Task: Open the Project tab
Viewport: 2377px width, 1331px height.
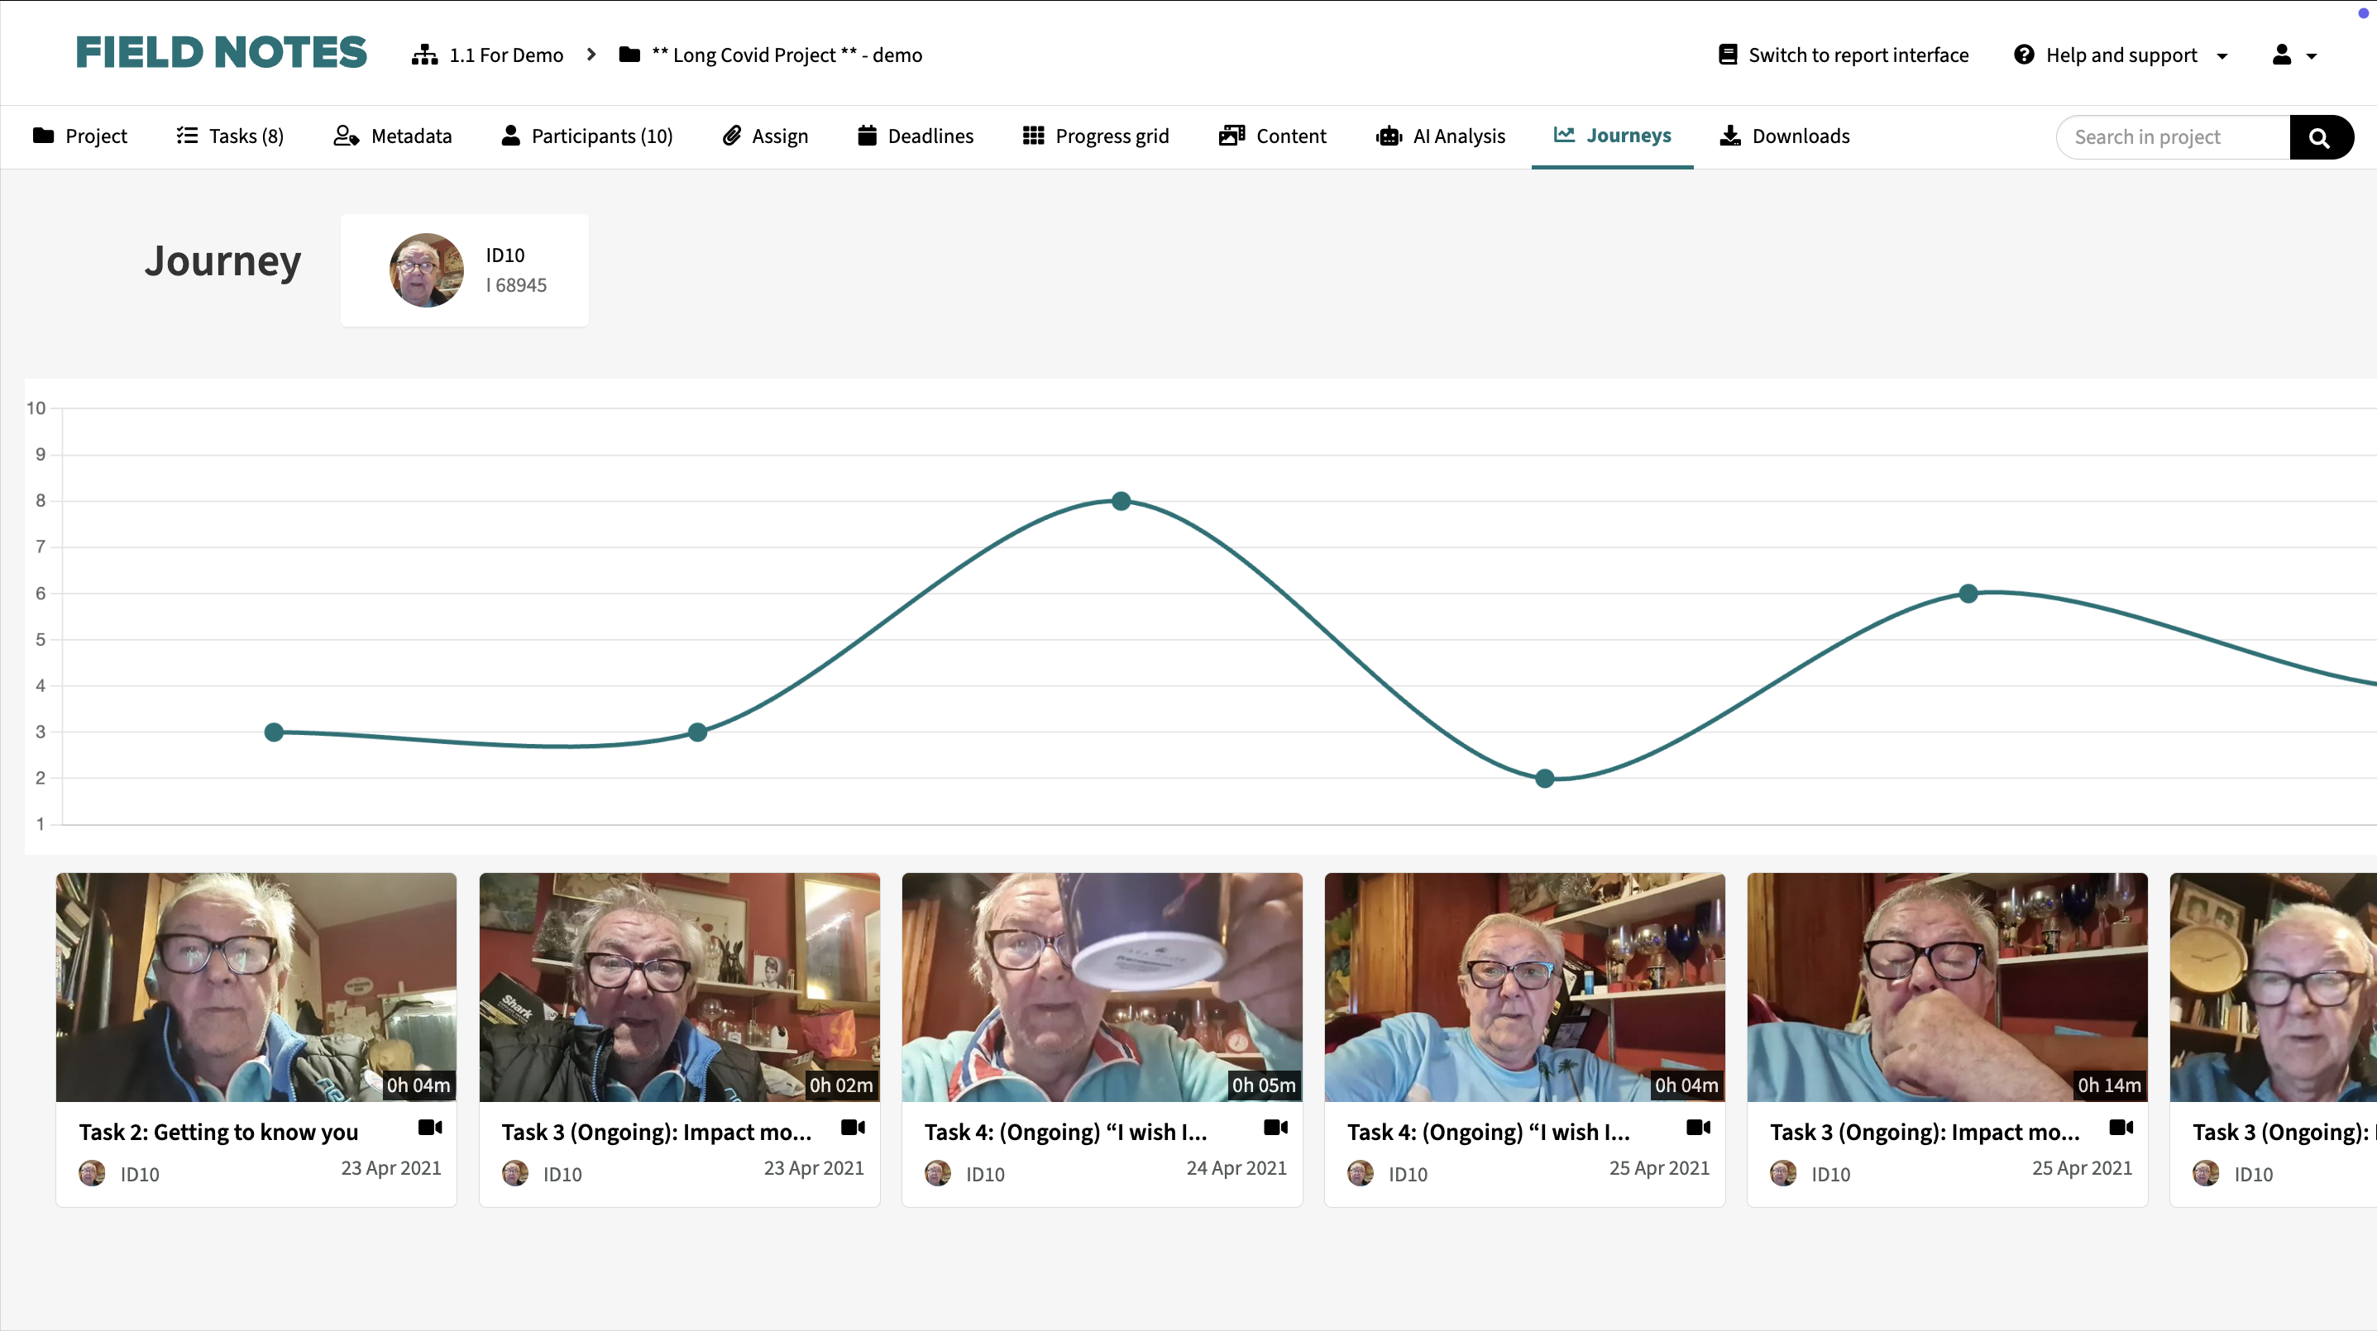Action: click(x=81, y=136)
